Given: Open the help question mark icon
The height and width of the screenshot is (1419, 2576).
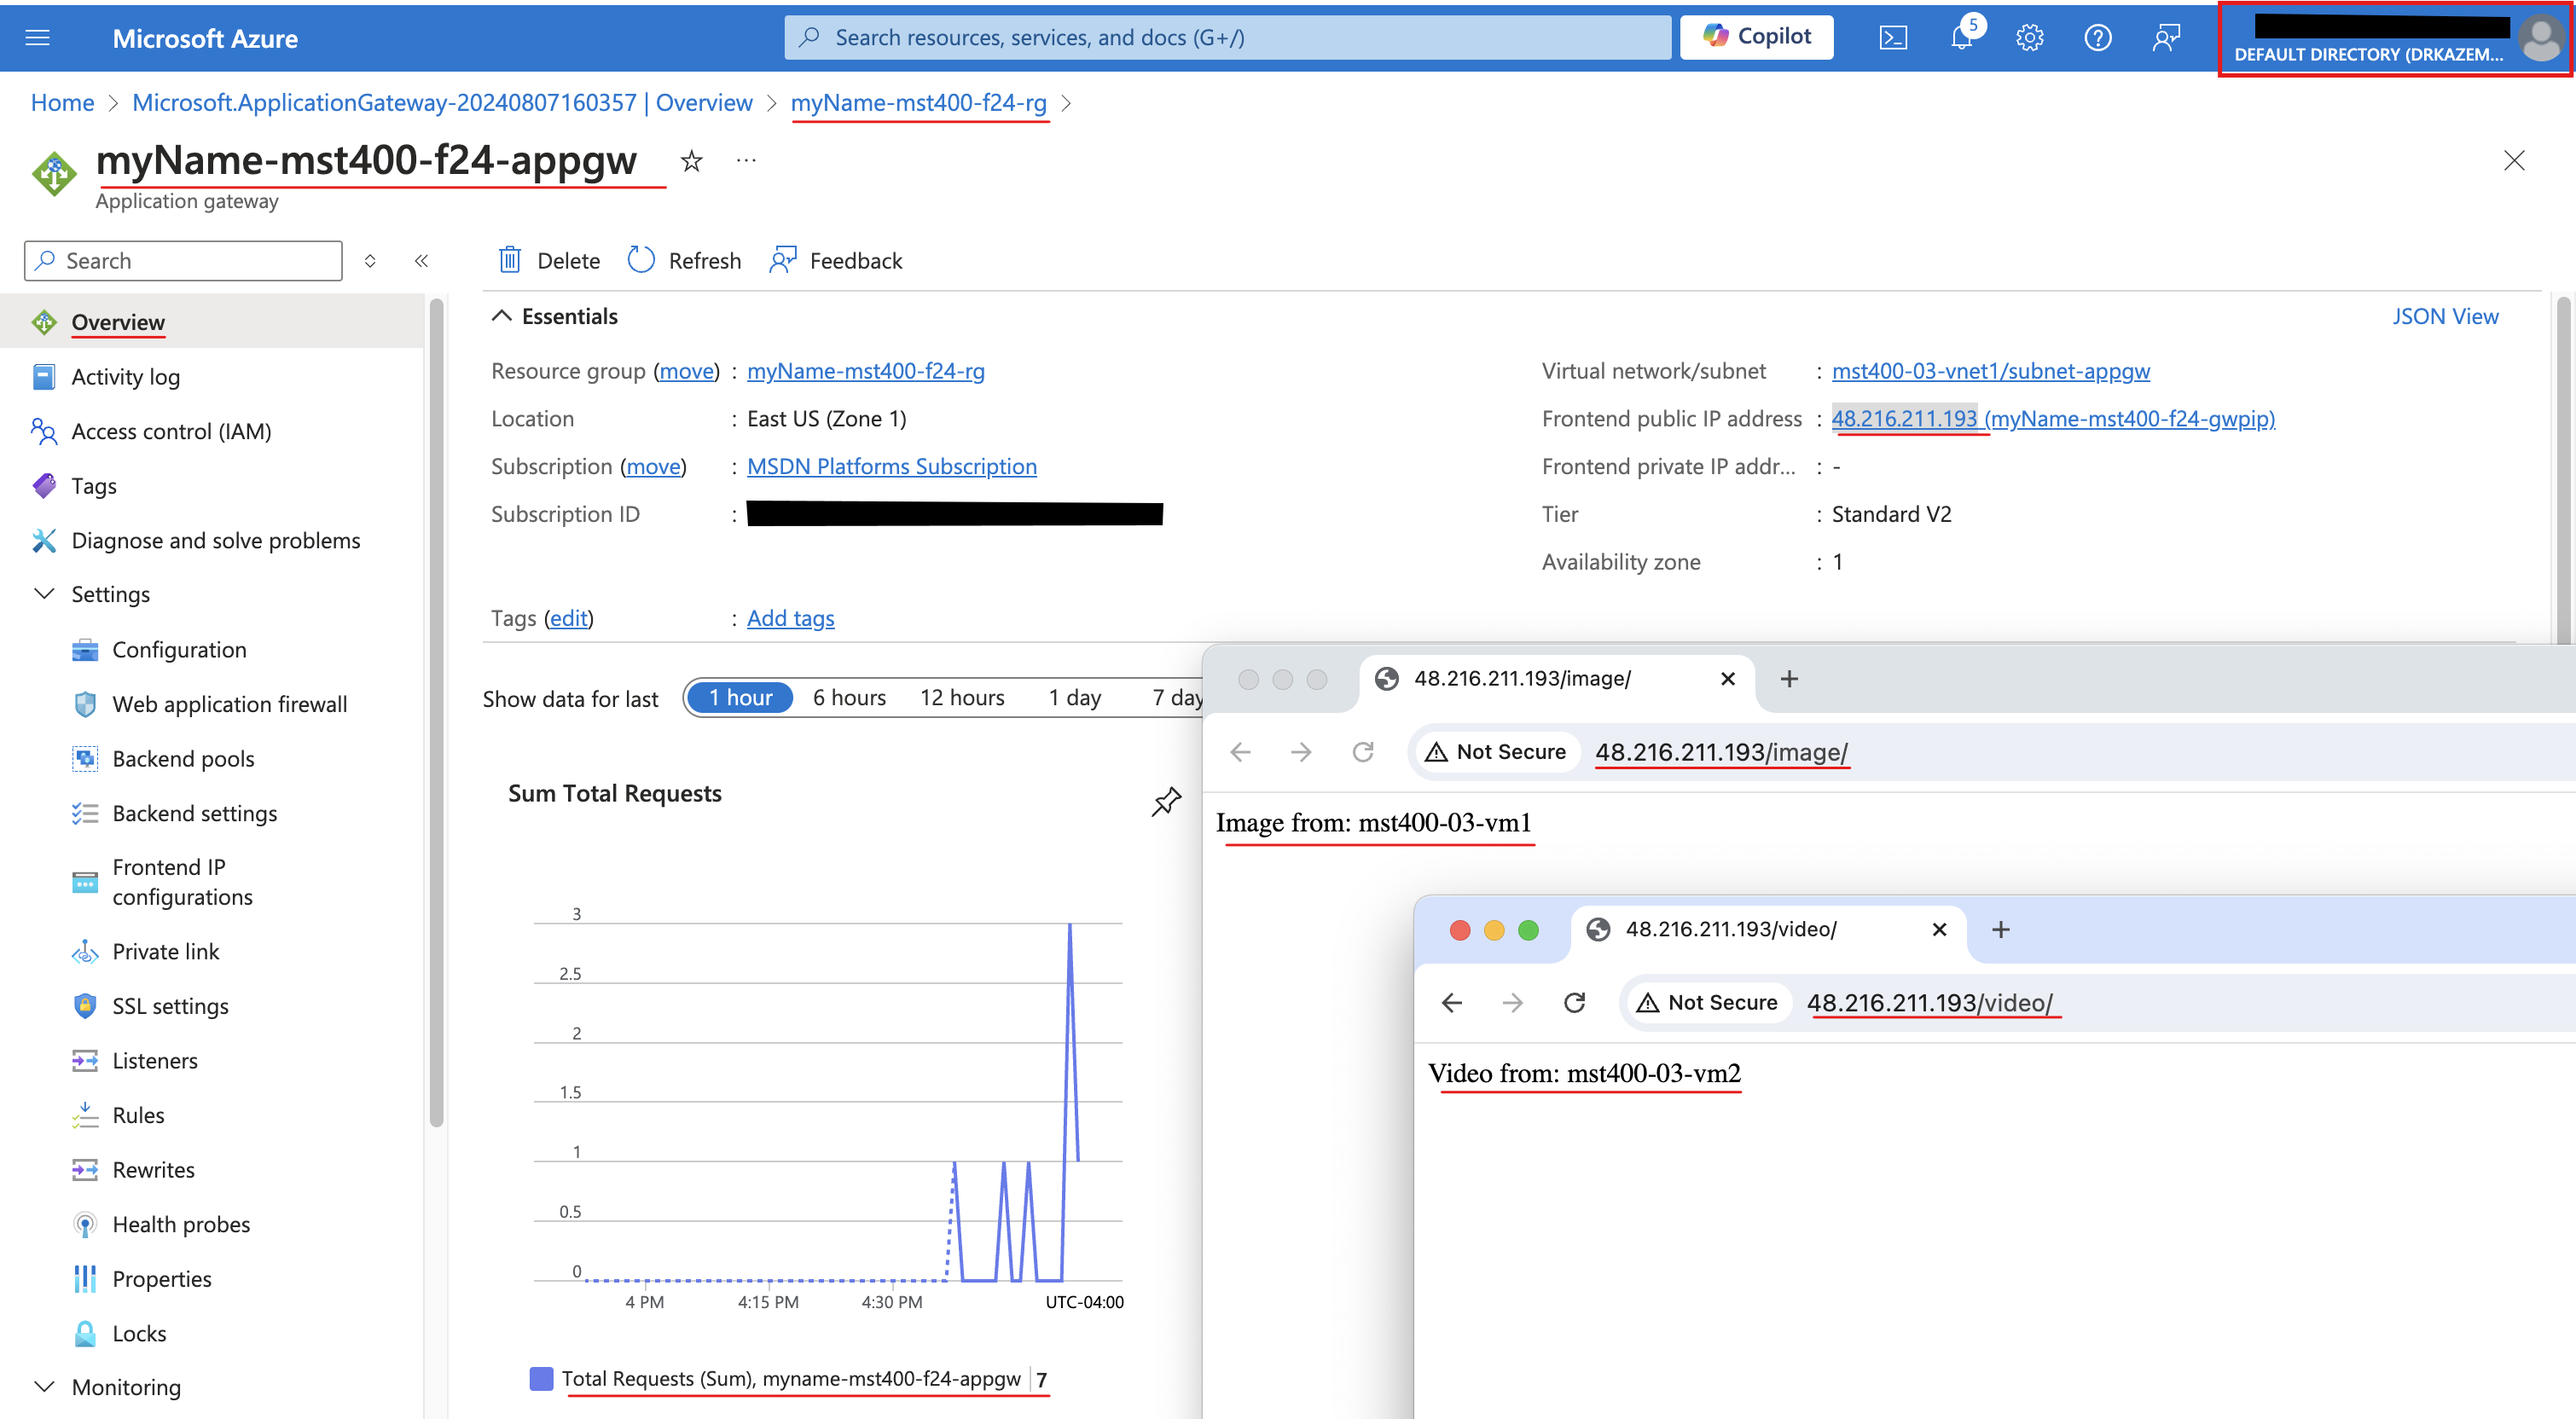Looking at the screenshot, I should click(2097, 38).
